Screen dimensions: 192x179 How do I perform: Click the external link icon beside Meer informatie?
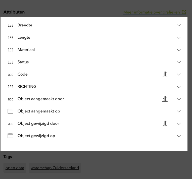click(184, 12)
